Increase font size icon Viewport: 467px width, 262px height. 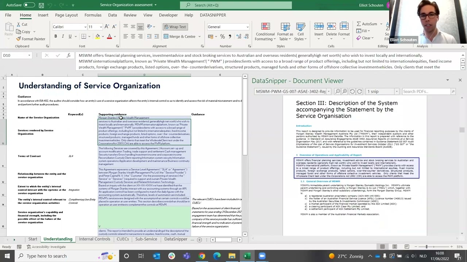pyautogui.click(x=107, y=27)
